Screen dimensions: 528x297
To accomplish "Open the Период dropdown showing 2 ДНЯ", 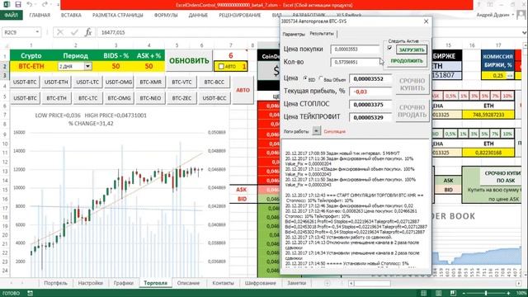I will click(x=87, y=66).
